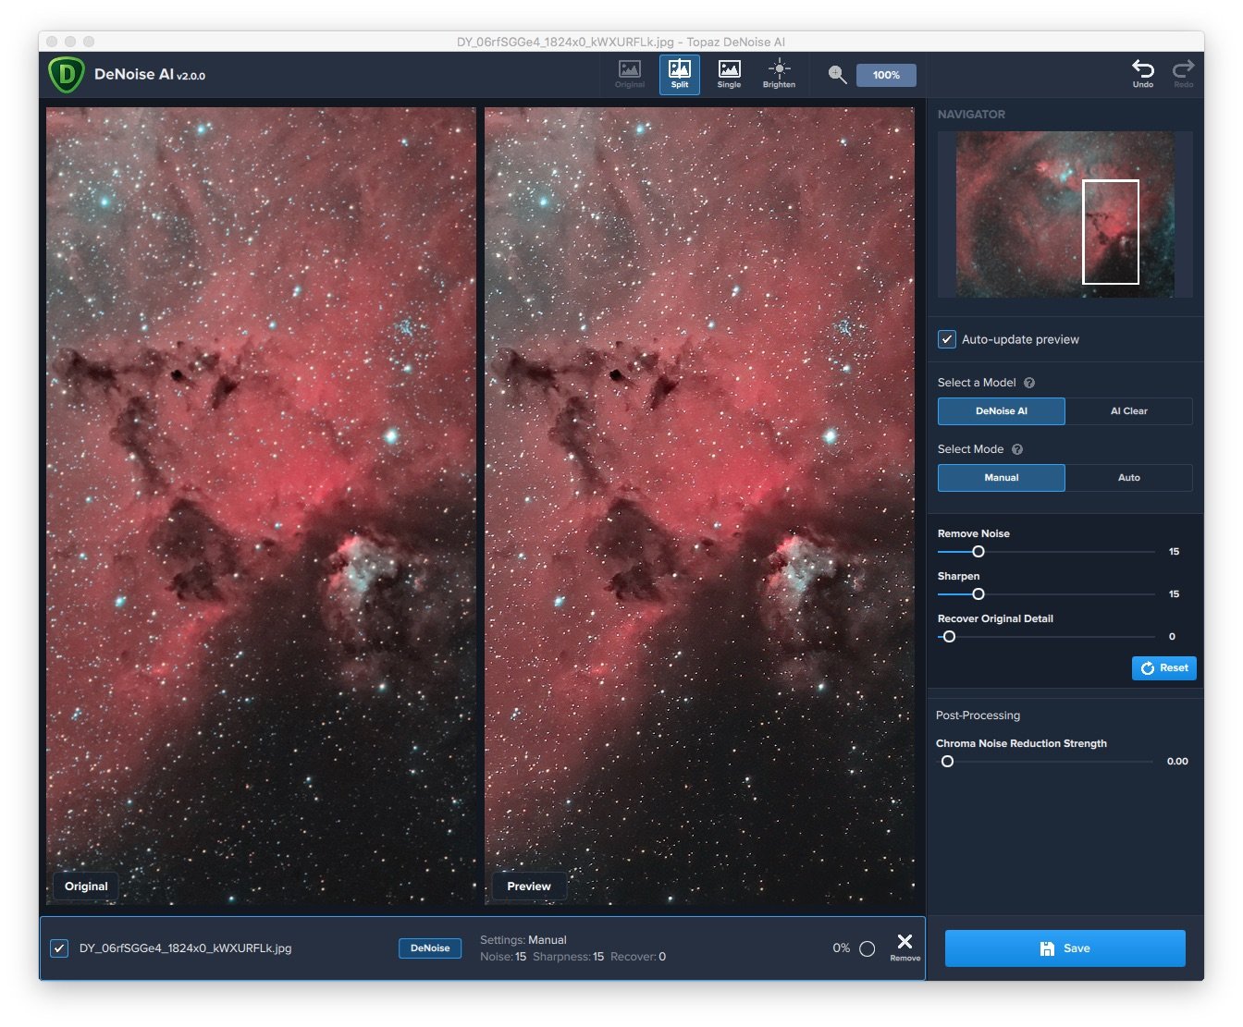Viewport: 1243px width, 1027px height.
Task: Click the magnifier zoom icon
Action: click(x=837, y=75)
